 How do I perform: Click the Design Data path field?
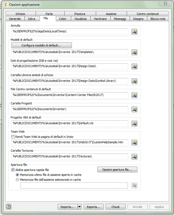point(70,66)
